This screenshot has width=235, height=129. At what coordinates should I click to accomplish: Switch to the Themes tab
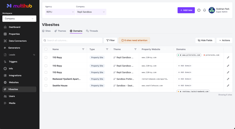click(60, 31)
